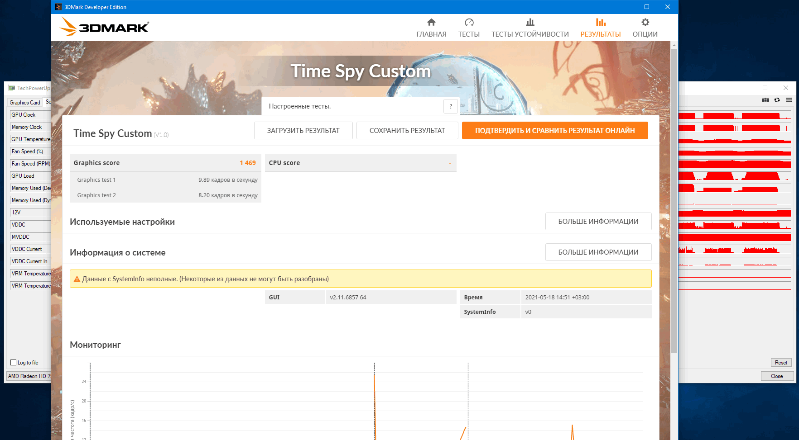Click the Reset button in GPU-Z window
799x440 pixels.
[781, 363]
